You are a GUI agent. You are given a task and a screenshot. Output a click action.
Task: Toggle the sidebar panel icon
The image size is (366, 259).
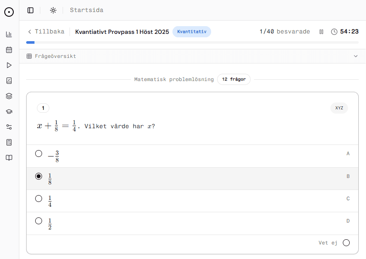[30, 10]
